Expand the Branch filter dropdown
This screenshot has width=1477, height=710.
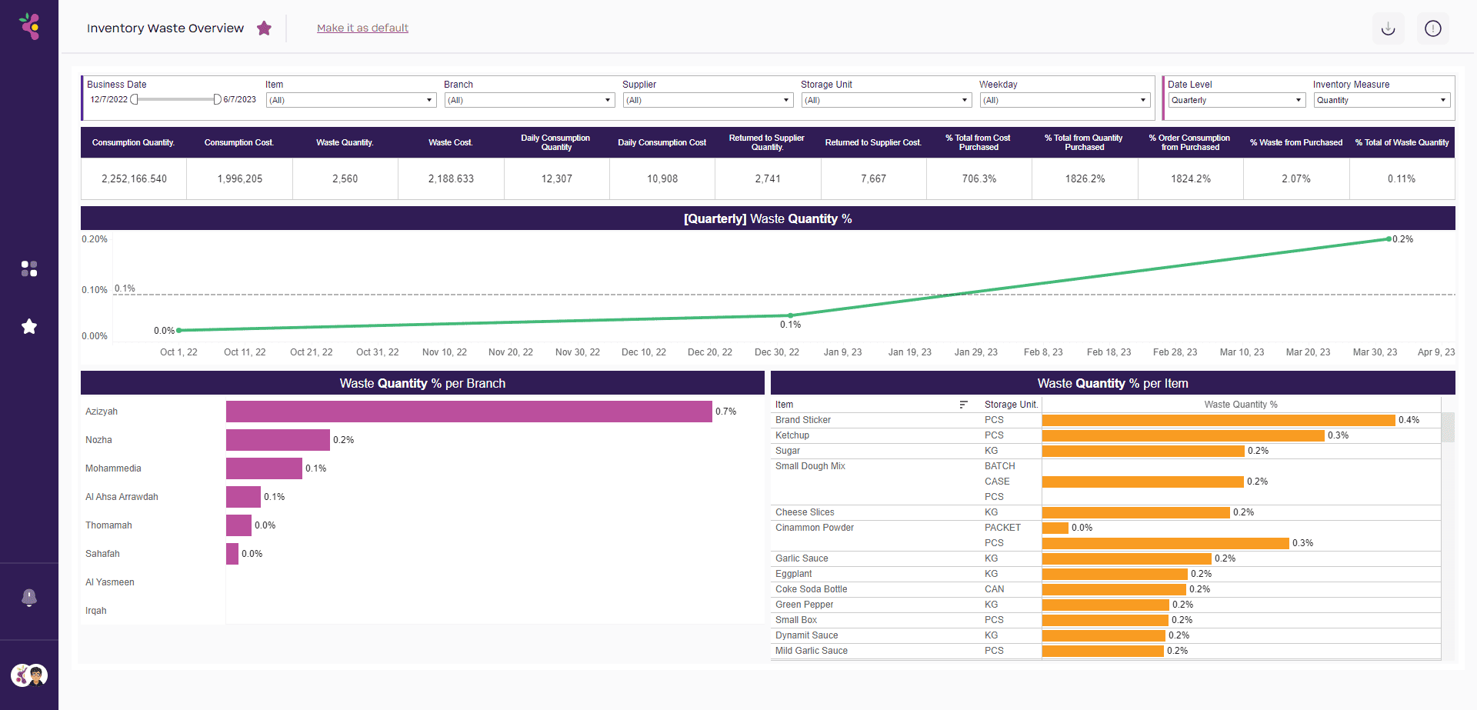[x=529, y=100]
